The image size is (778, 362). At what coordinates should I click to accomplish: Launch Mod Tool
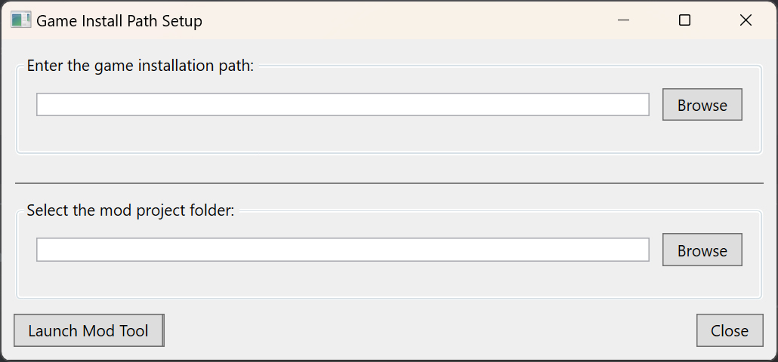coord(89,330)
